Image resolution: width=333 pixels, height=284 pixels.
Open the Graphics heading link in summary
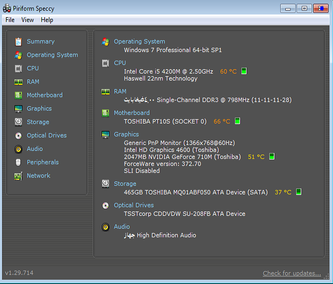coord(126,134)
